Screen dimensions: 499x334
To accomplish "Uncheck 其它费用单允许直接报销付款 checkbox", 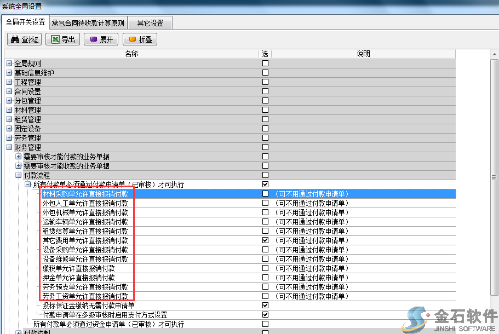I will (265, 240).
